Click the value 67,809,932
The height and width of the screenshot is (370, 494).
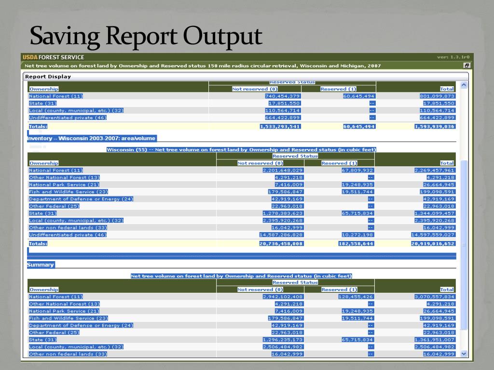point(357,170)
